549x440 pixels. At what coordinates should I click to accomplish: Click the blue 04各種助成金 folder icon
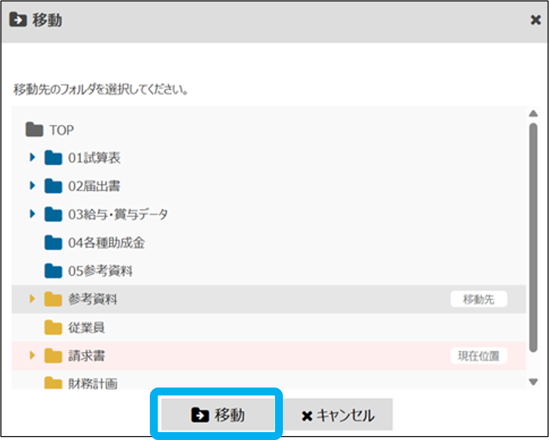(x=53, y=243)
